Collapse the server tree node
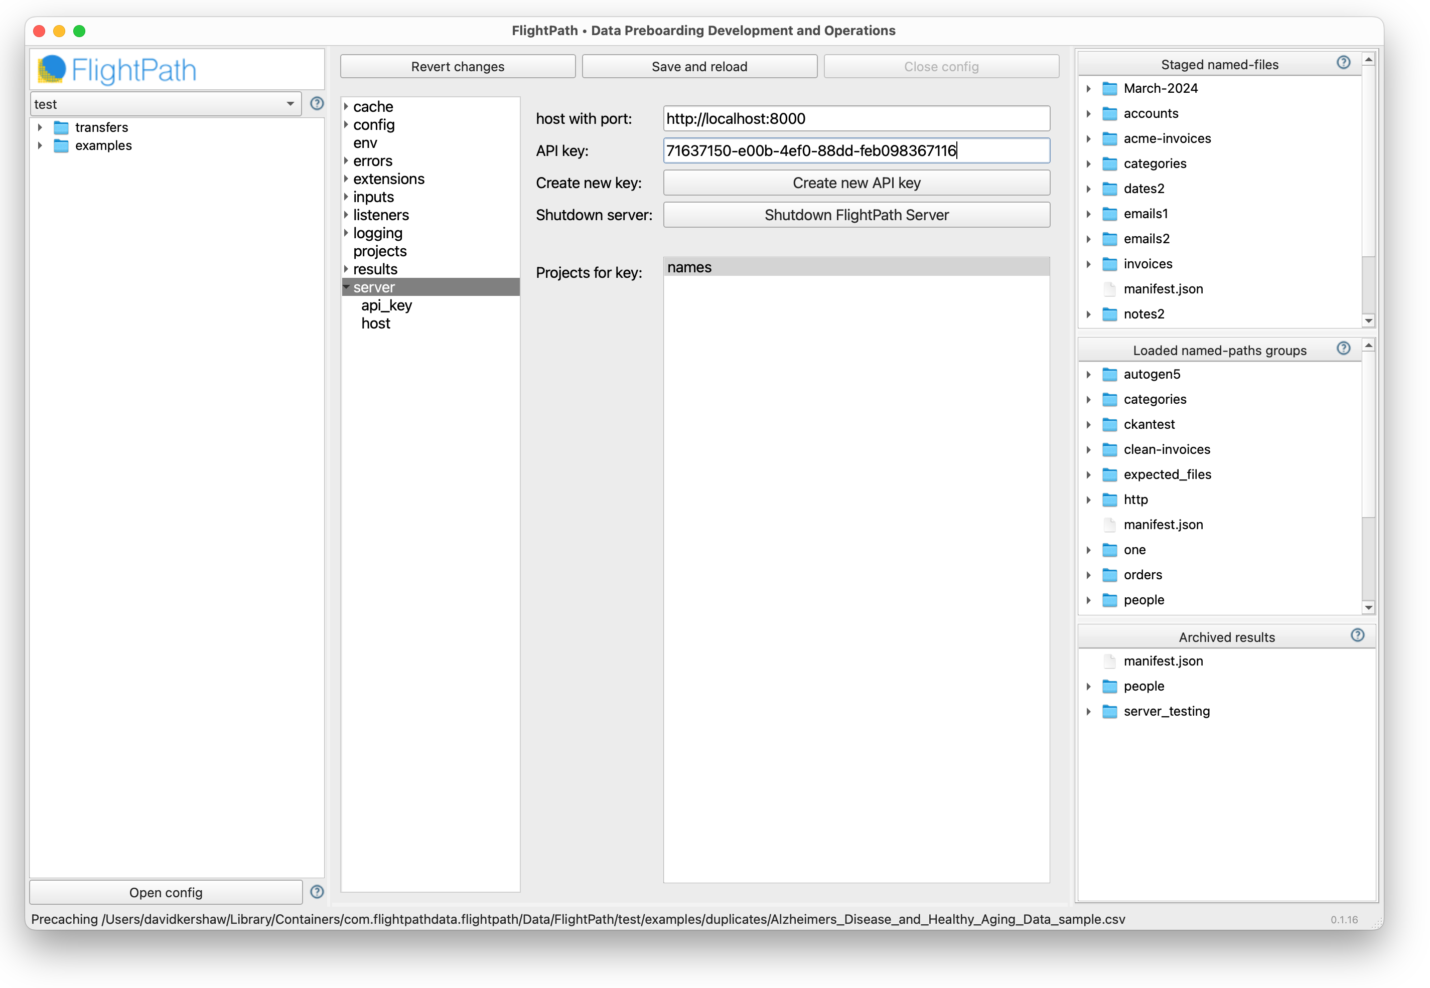The image size is (1430, 988). tap(346, 287)
